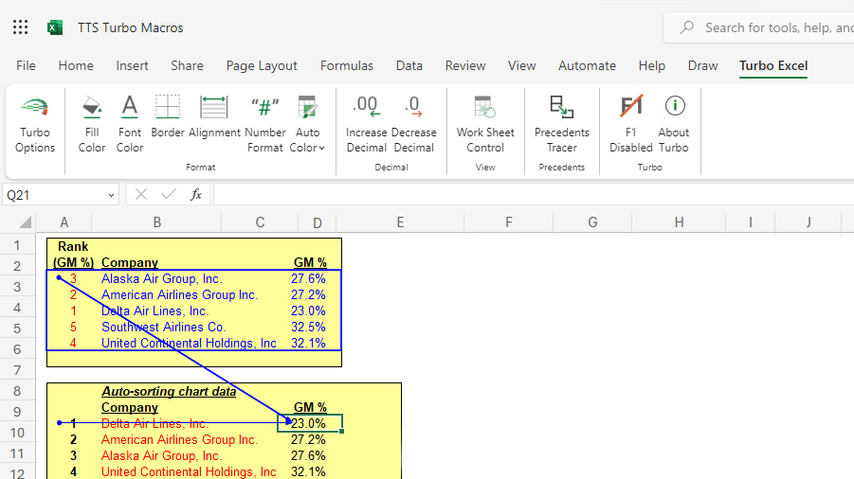Increase Decimal places
This screenshot has width=854, height=479.
[x=366, y=124]
